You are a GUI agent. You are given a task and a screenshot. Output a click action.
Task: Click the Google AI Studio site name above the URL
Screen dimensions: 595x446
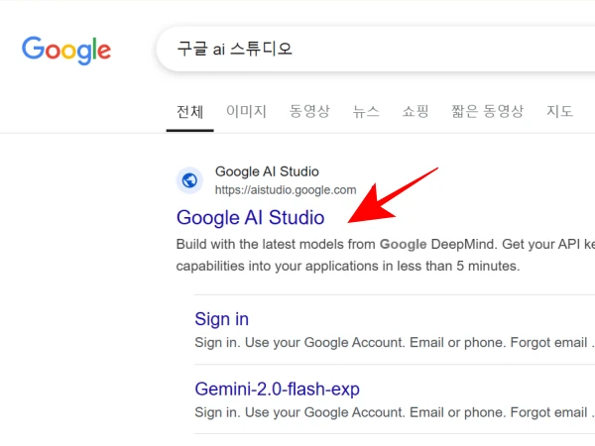(x=267, y=171)
